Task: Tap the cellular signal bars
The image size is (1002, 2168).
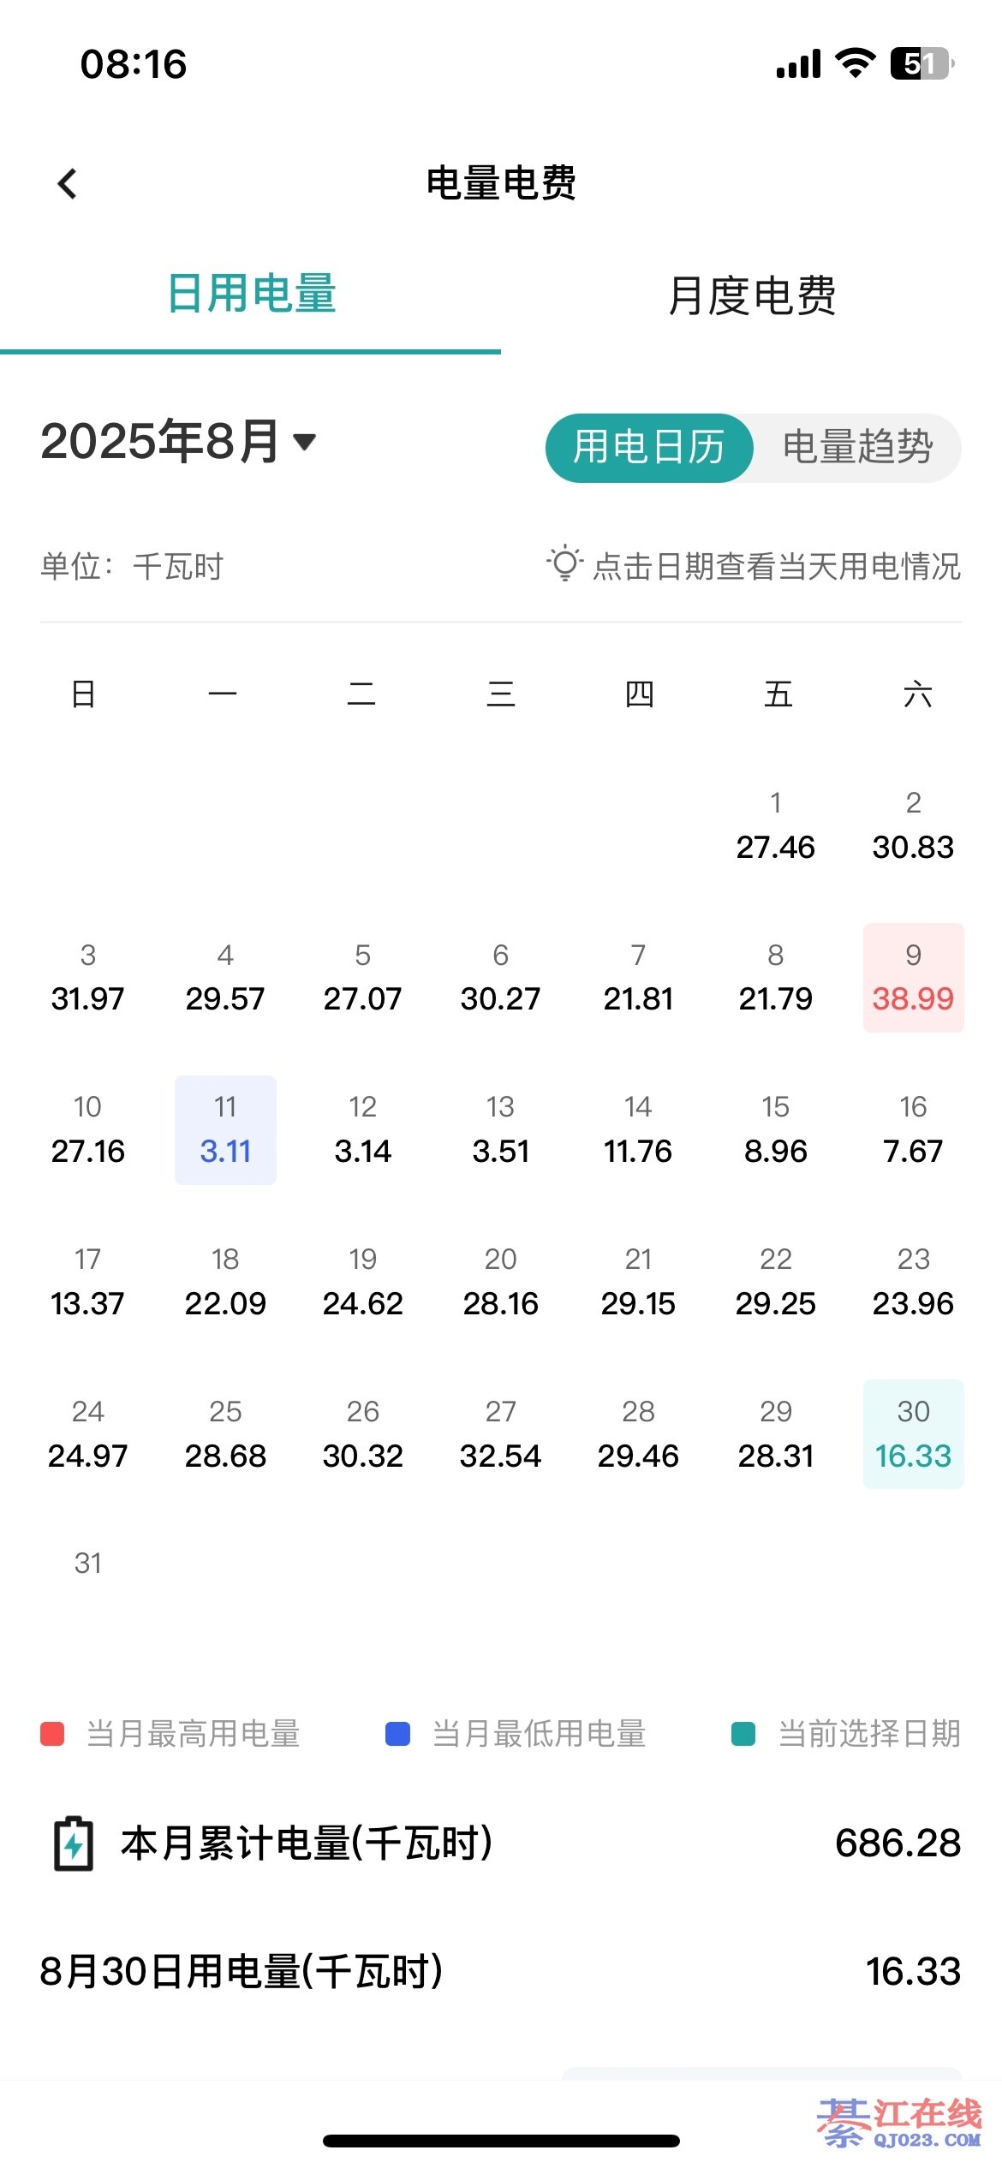Action: pyautogui.click(x=798, y=64)
